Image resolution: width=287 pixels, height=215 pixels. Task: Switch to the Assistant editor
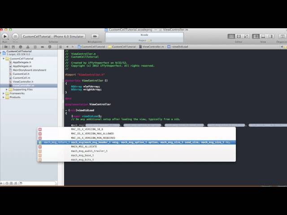(x=239, y=36)
